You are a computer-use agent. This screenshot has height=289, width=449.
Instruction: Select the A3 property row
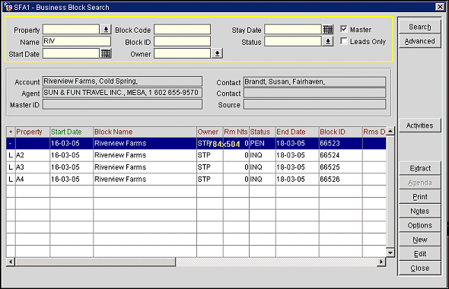coord(196,167)
